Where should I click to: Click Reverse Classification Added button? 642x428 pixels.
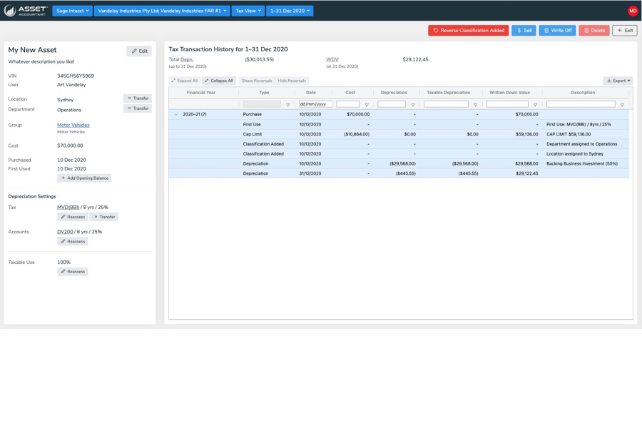(468, 31)
